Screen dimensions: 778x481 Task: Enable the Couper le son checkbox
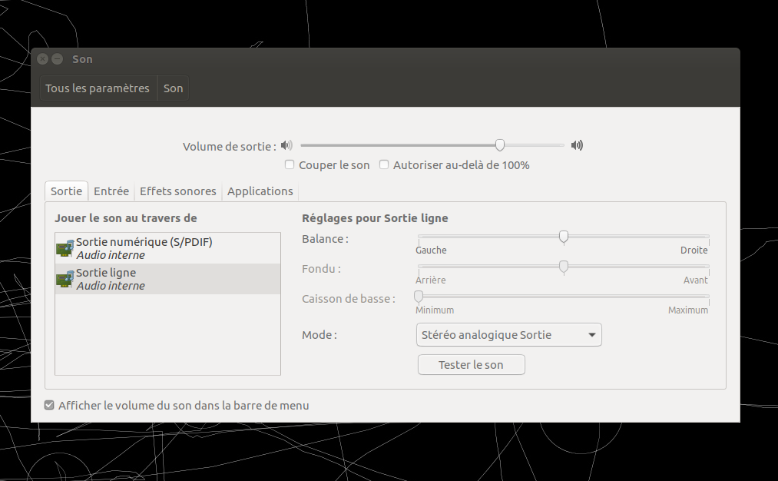tap(290, 164)
